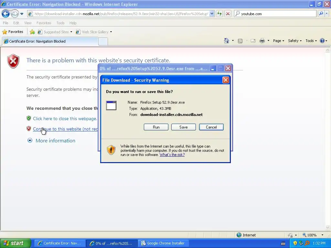Close the File Download Security Warning dialog
The height and width of the screenshot is (248, 331).
[226, 80]
